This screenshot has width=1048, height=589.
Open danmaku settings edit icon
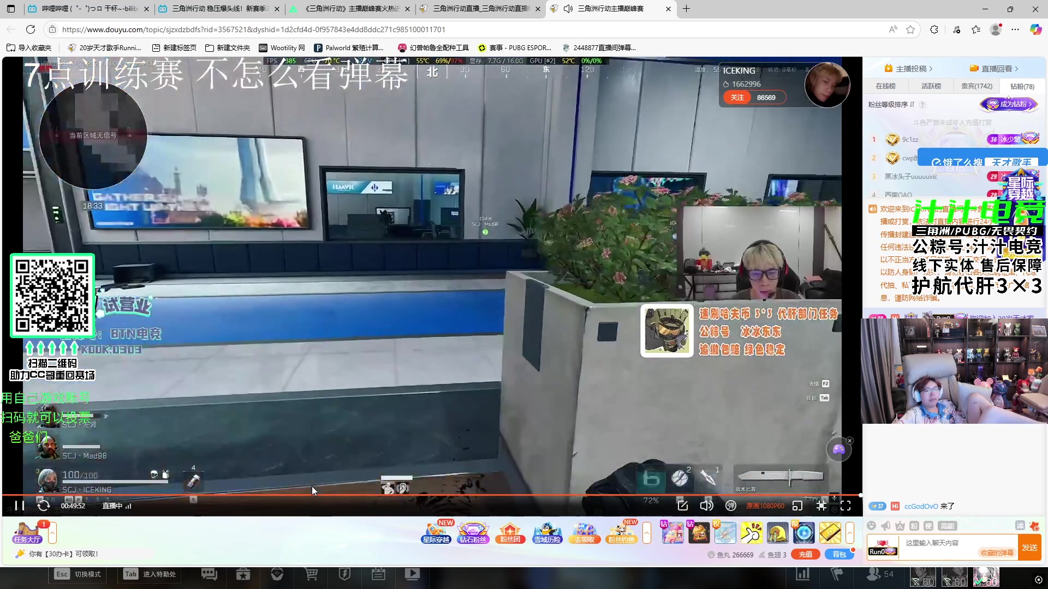(682, 506)
